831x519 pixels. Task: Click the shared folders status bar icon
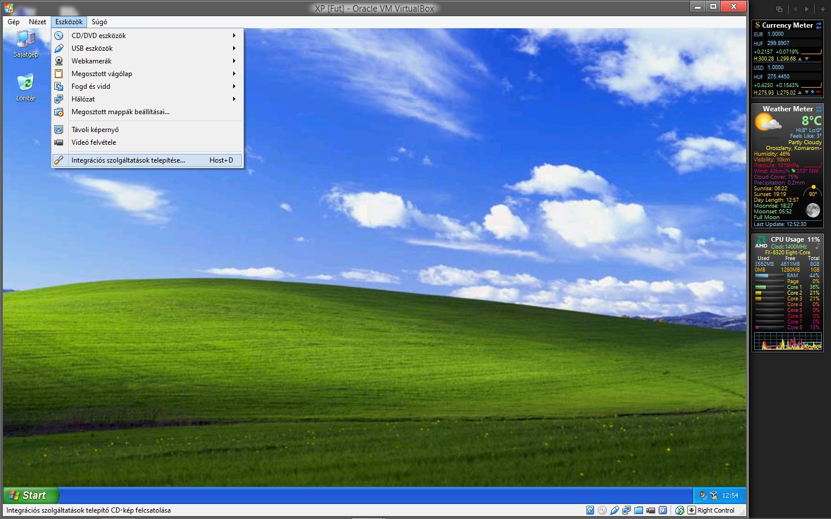pos(638,510)
